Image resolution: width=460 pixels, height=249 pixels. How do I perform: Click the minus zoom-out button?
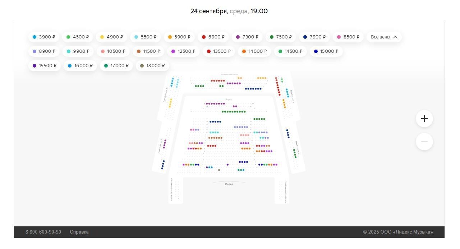click(x=424, y=142)
